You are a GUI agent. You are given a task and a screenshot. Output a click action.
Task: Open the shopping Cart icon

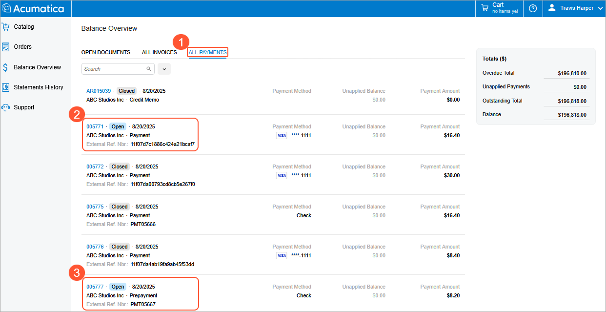tap(485, 8)
